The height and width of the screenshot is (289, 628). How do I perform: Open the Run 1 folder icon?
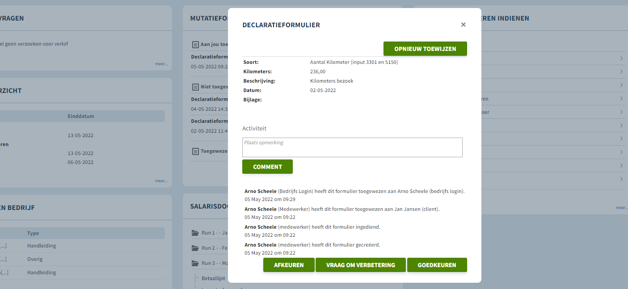[x=195, y=233]
